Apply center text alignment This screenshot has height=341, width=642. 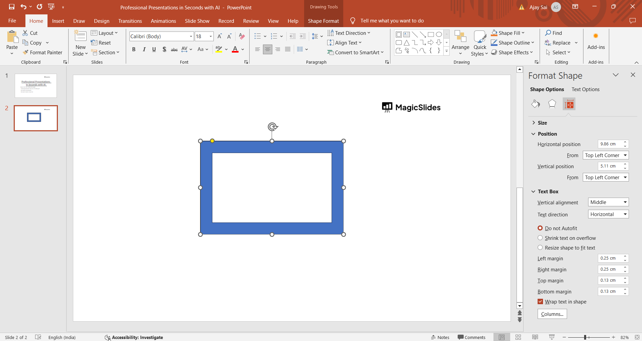(x=267, y=50)
